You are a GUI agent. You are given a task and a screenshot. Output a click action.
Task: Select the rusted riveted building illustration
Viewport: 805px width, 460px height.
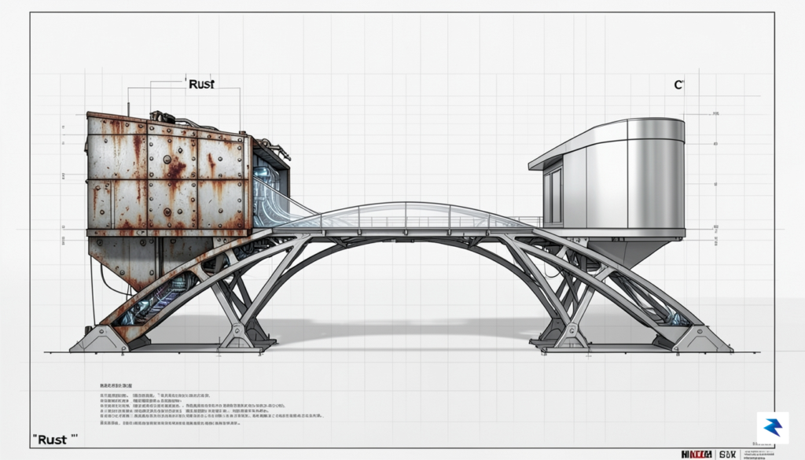tap(187, 201)
